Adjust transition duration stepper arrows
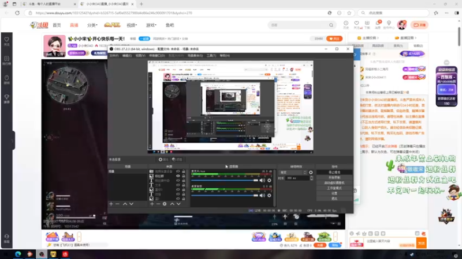Viewport: 462px width, 259px height. coord(311,178)
